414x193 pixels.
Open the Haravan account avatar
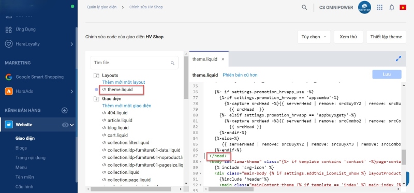coord(364,7)
